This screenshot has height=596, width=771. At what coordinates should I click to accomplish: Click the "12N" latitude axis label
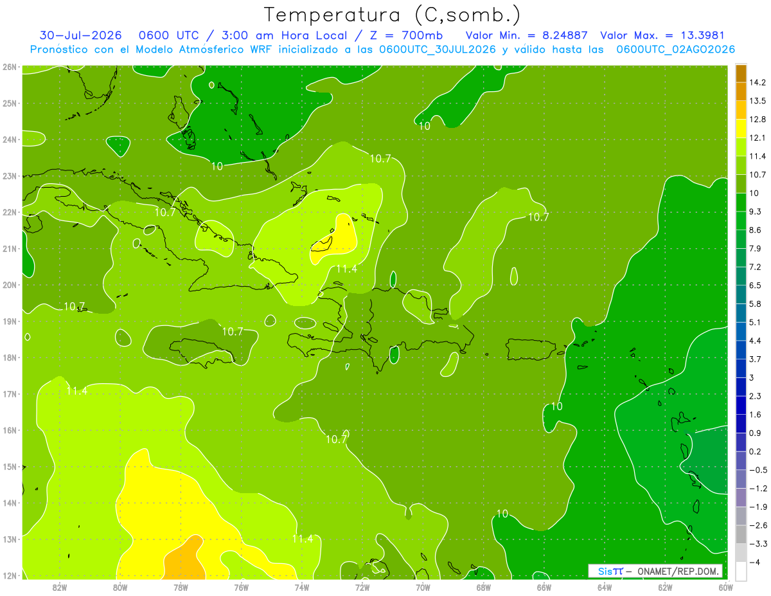[x=10, y=575]
